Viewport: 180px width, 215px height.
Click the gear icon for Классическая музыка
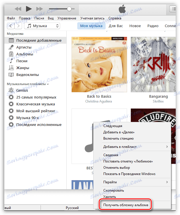click(11, 104)
